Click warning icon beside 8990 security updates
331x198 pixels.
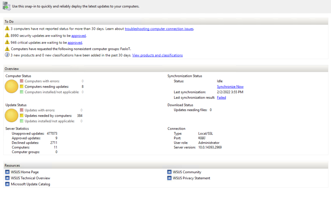pos(7,35)
